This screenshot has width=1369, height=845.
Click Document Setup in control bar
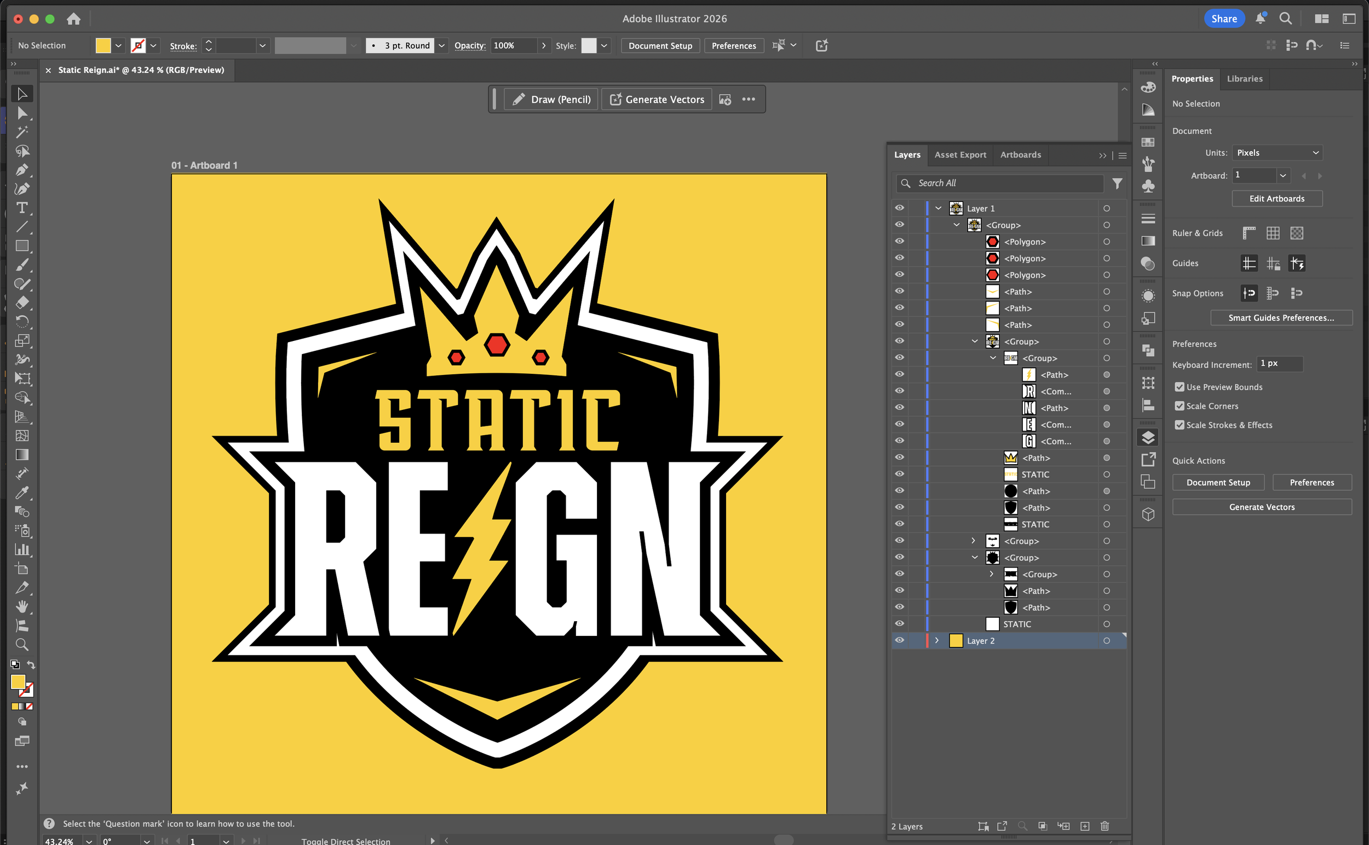click(660, 46)
